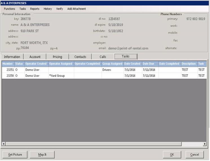The height and width of the screenshot is (161, 210).
Task: Confirm with the OK button
Action: (172, 154)
